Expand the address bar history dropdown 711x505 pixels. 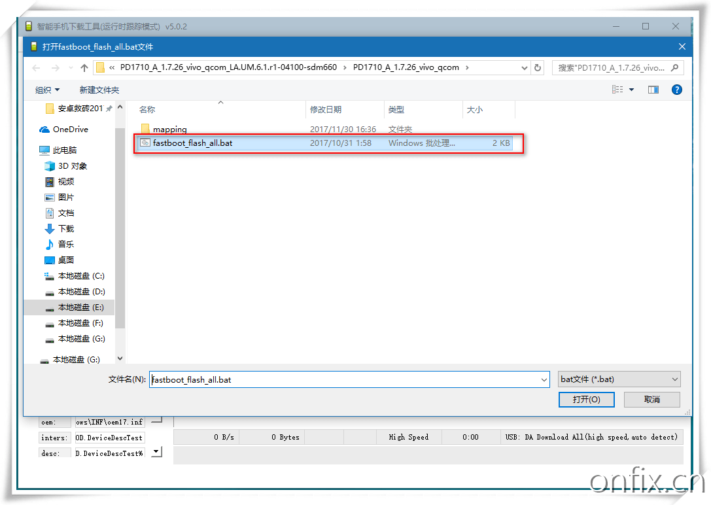coord(525,67)
